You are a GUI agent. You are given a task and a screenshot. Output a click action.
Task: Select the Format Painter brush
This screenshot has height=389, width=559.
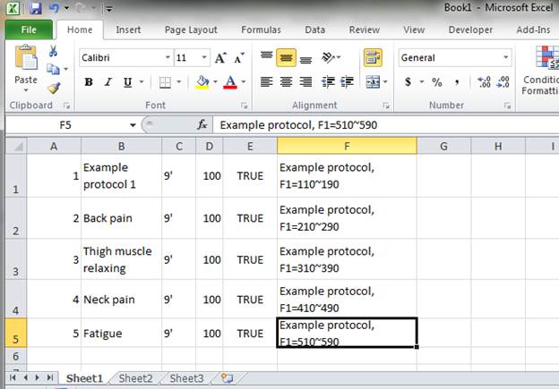[x=53, y=88]
